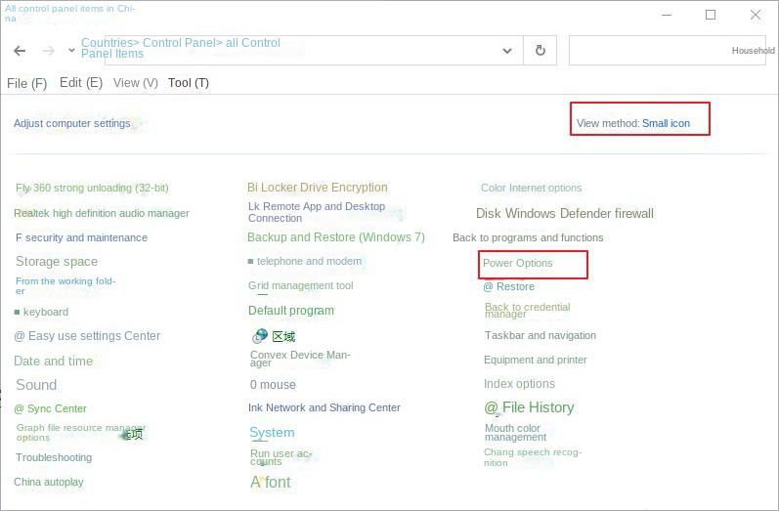Expand the address bar history dropdown
This screenshot has width=779, height=511.
click(506, 51)
